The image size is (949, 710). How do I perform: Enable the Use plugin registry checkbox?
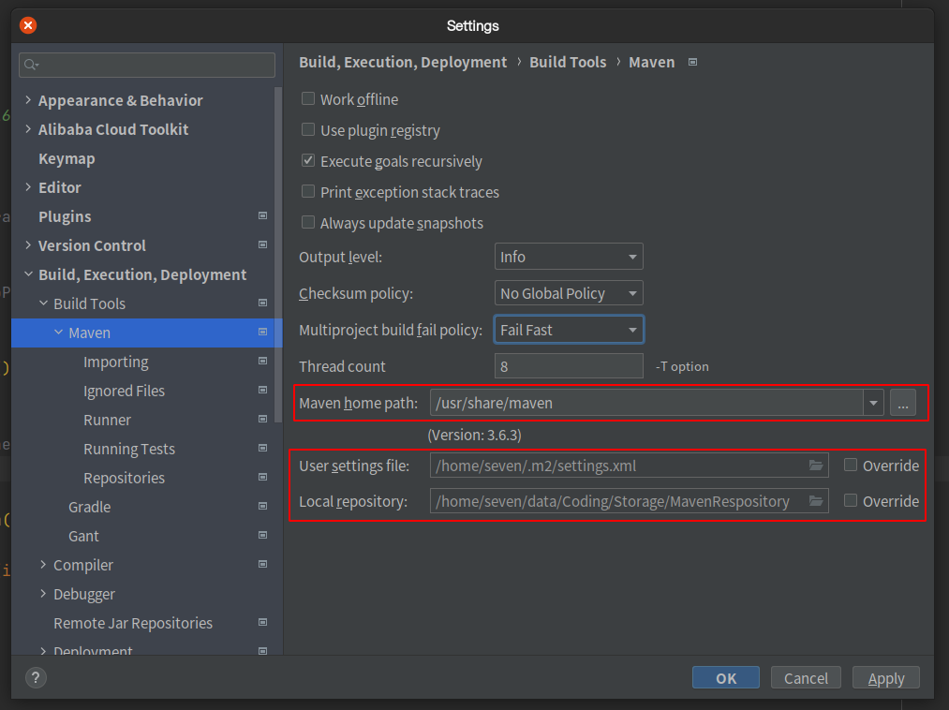pyautogui.click(x=308, y=129)
